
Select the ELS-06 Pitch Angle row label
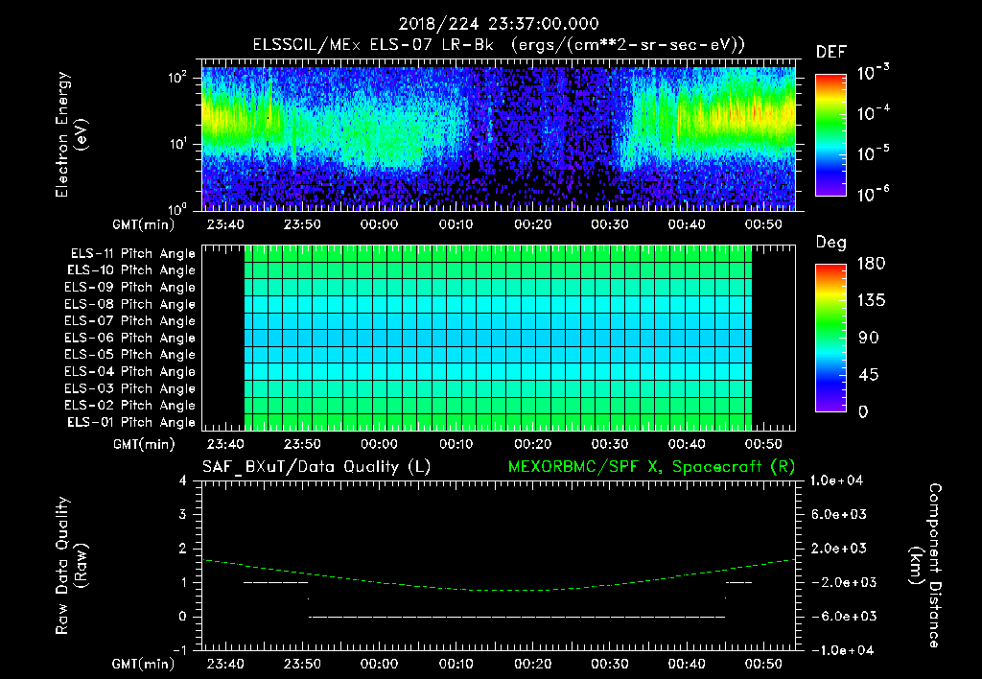pyautogui.click(x=129, y=338)
